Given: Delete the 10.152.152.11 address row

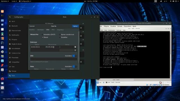Looking at the screenshot, I should coord(75,47).
